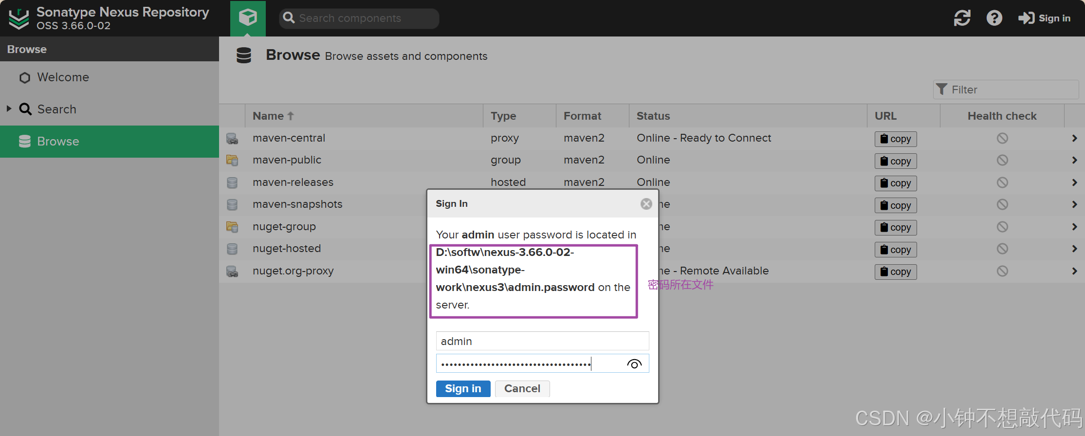This screenshot has width=1085, height=436.
Task: Close the Sign In dialog
Action: pos(646,204)
